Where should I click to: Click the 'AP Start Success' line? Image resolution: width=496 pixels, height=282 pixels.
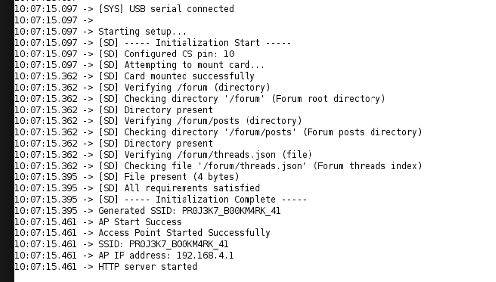point(139,222)
